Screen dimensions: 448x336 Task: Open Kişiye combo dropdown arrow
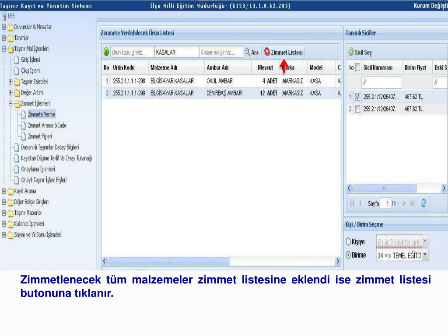[x=425, y=241]
